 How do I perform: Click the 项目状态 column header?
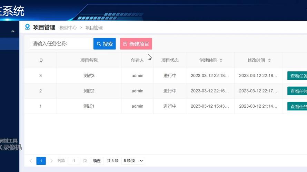tap(170, 60)
